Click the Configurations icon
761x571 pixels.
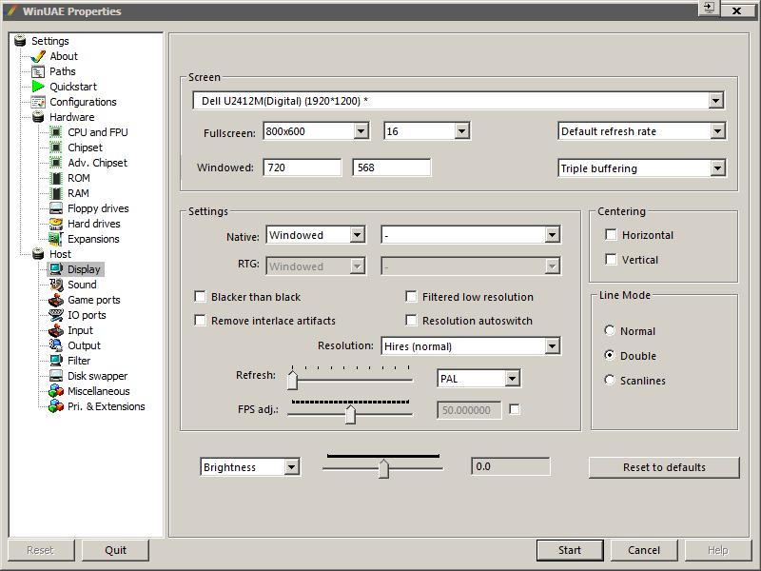click(x=38, y=102)
